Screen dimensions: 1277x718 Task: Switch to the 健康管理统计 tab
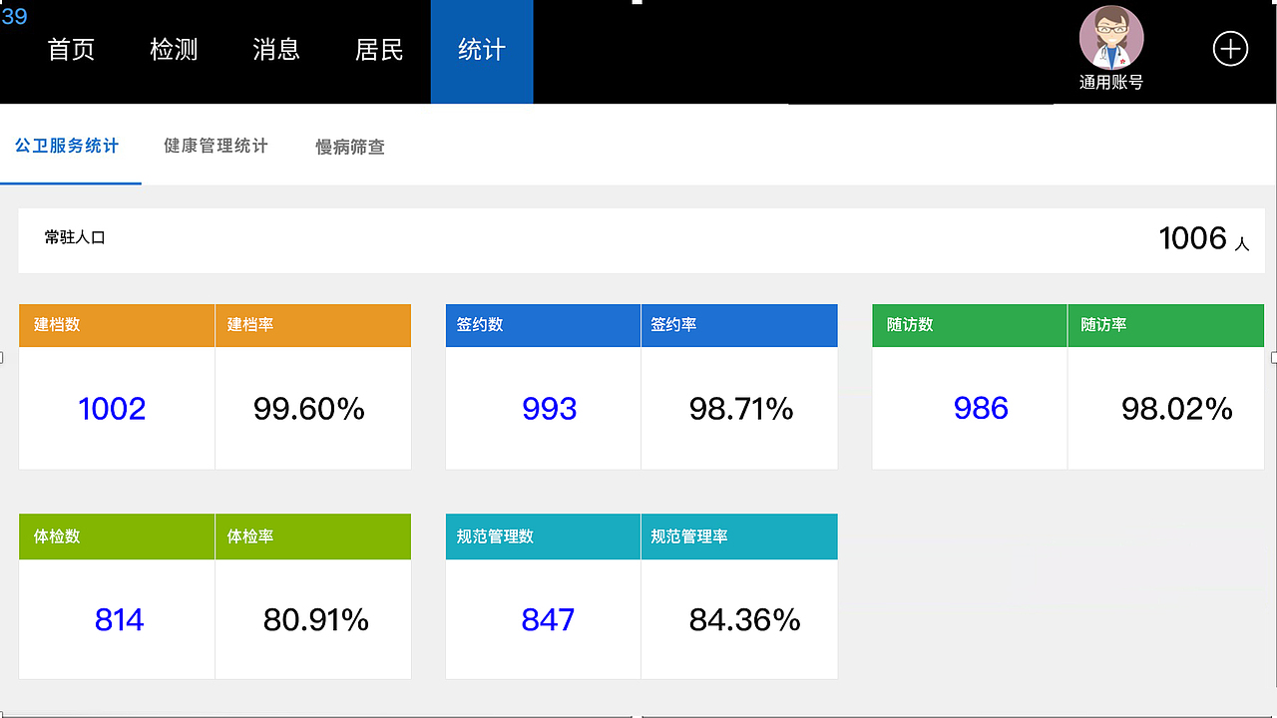click(x=214, y=146)
